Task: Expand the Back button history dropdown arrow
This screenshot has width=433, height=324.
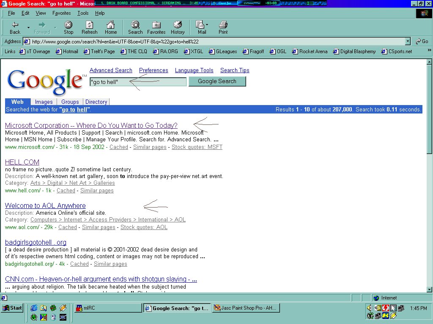Action: 28,27
